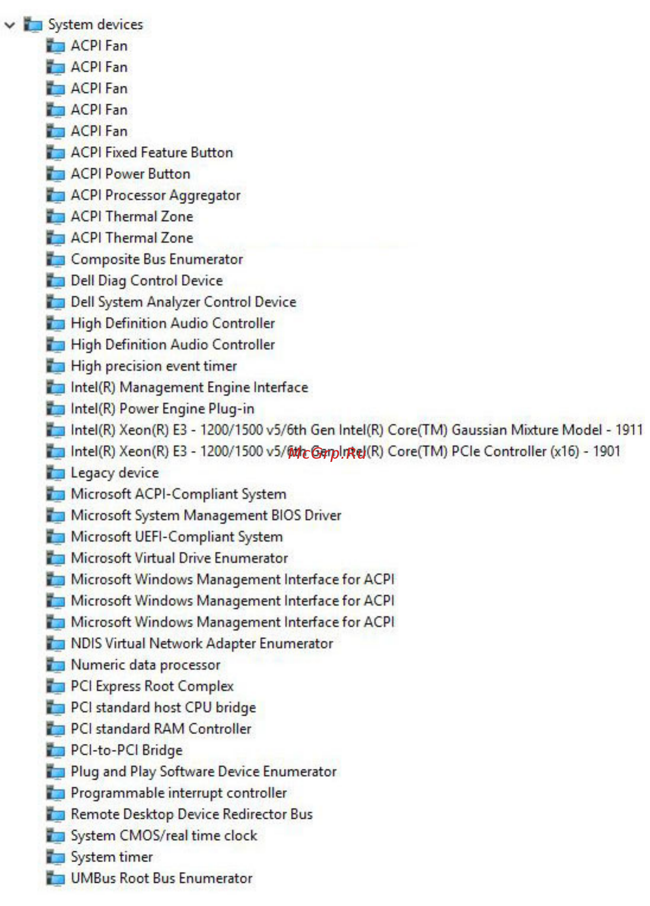Select the Gaussian Mixture Model - 1911 entry
Viewport: 650px width, 906px height.
point(357,429)
